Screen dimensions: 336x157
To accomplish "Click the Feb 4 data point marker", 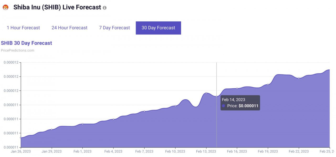I will [113, 119].
